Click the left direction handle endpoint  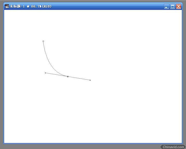pos(45,73)
